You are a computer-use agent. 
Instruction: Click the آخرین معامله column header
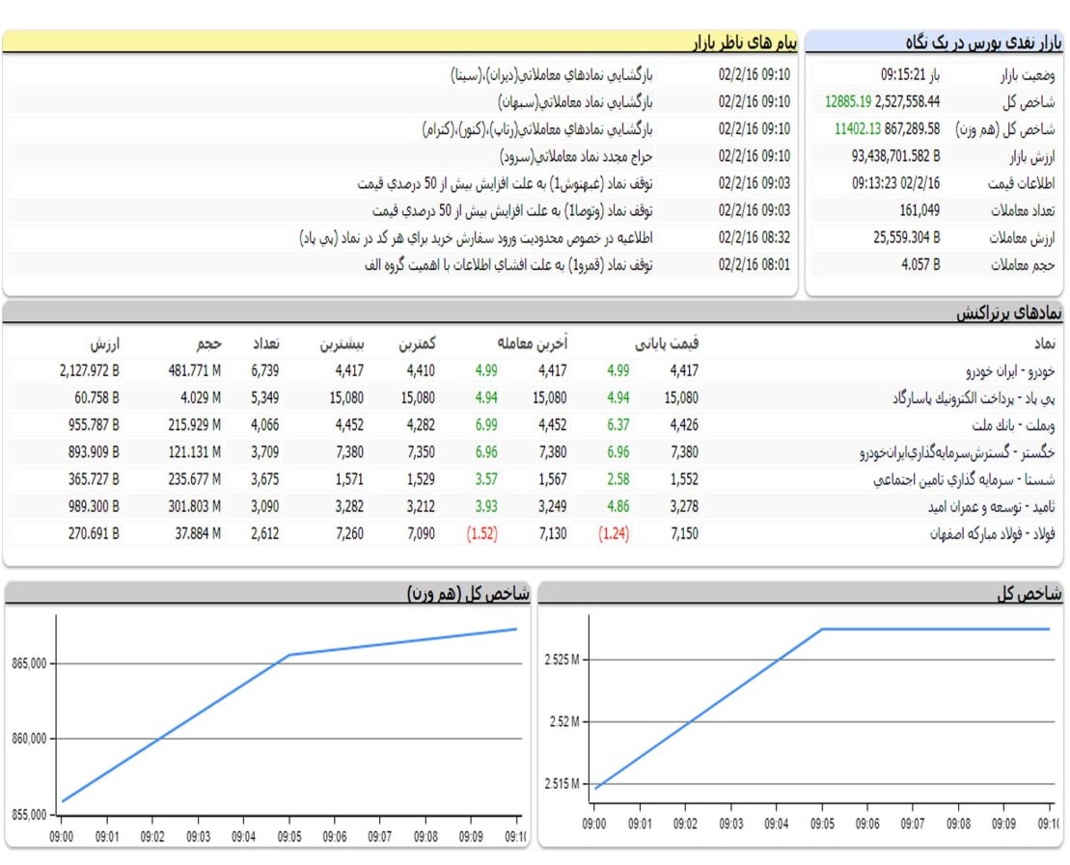click(x=533, y=343)
